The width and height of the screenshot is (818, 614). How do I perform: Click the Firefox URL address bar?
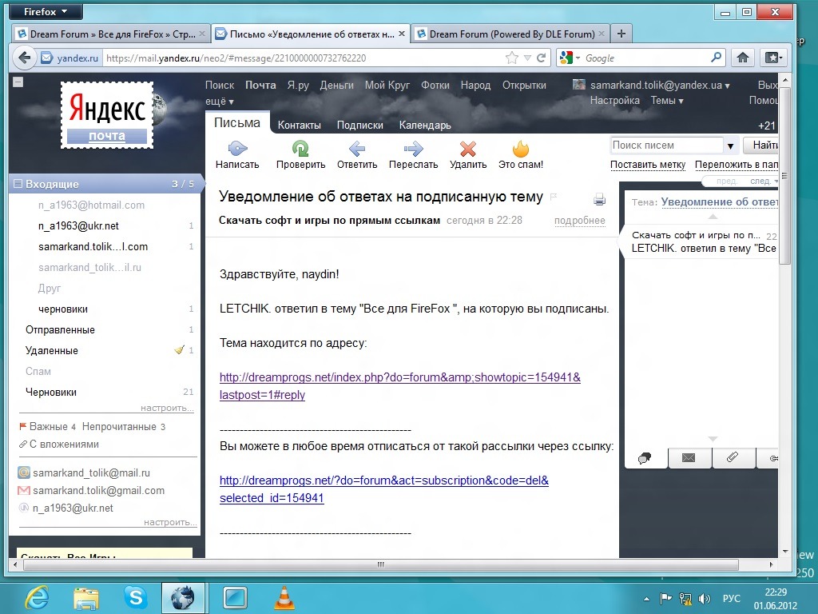(x=303, y=58)
